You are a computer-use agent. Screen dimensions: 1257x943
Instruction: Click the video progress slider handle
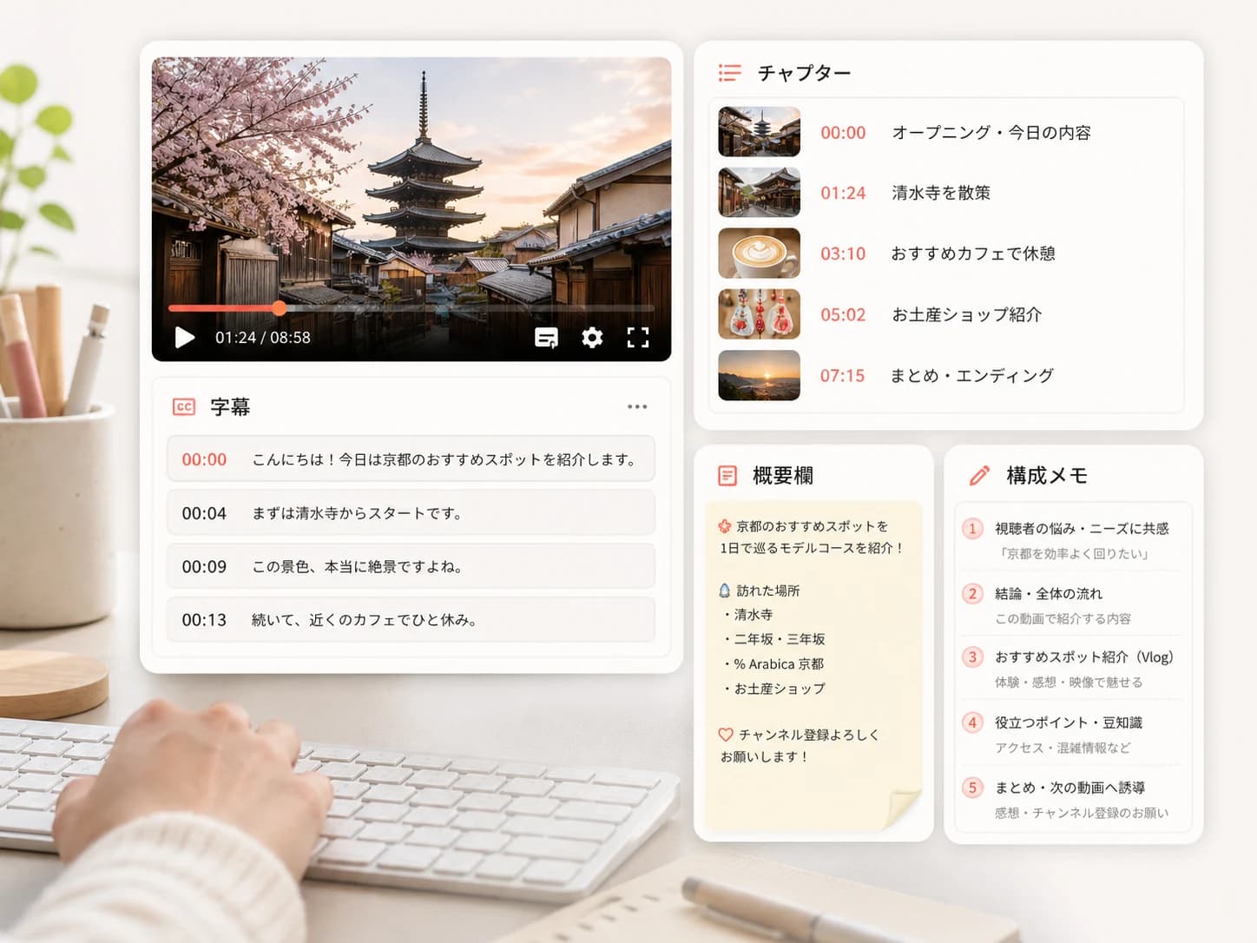[x=280, y=307]
